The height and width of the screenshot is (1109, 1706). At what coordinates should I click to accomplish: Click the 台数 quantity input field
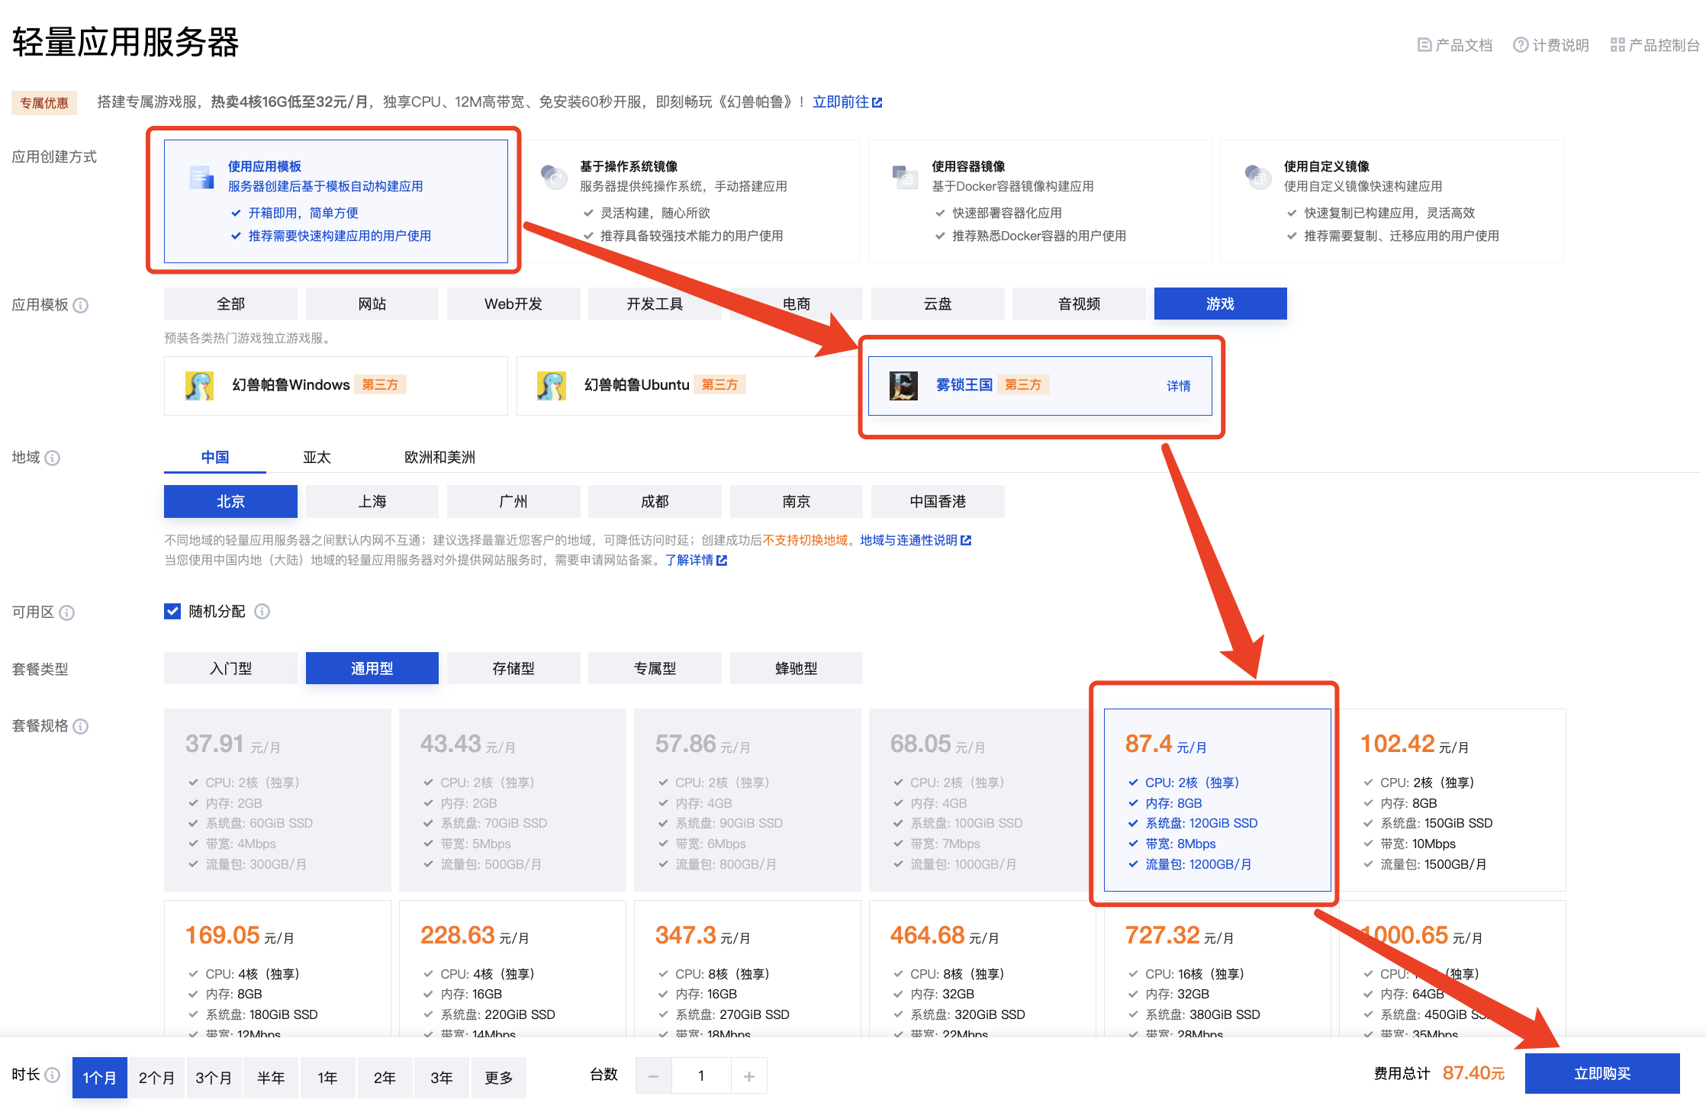click(x=700, y=1076)
